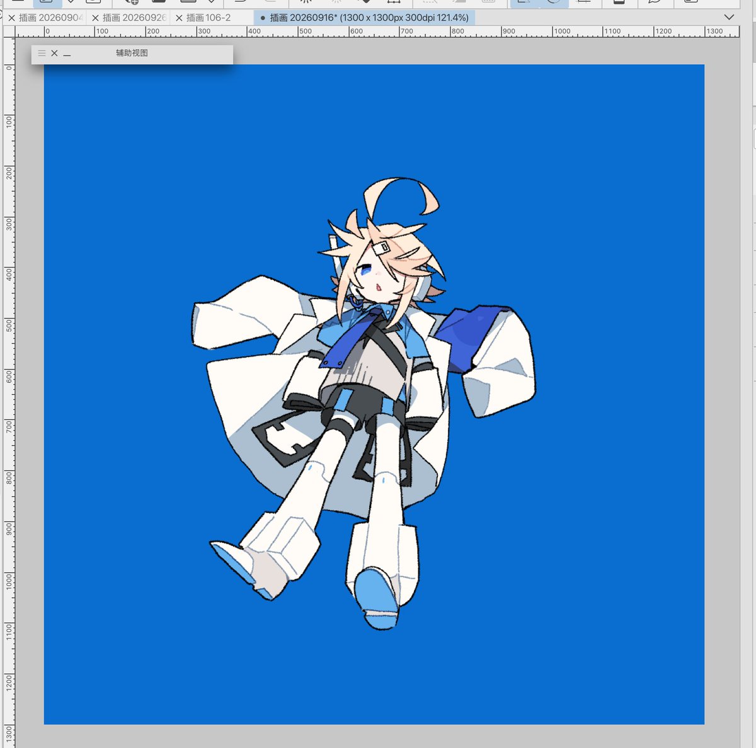Close the 插画 20260926 tab
756x748 pixels.
click(x=95, y=18)
